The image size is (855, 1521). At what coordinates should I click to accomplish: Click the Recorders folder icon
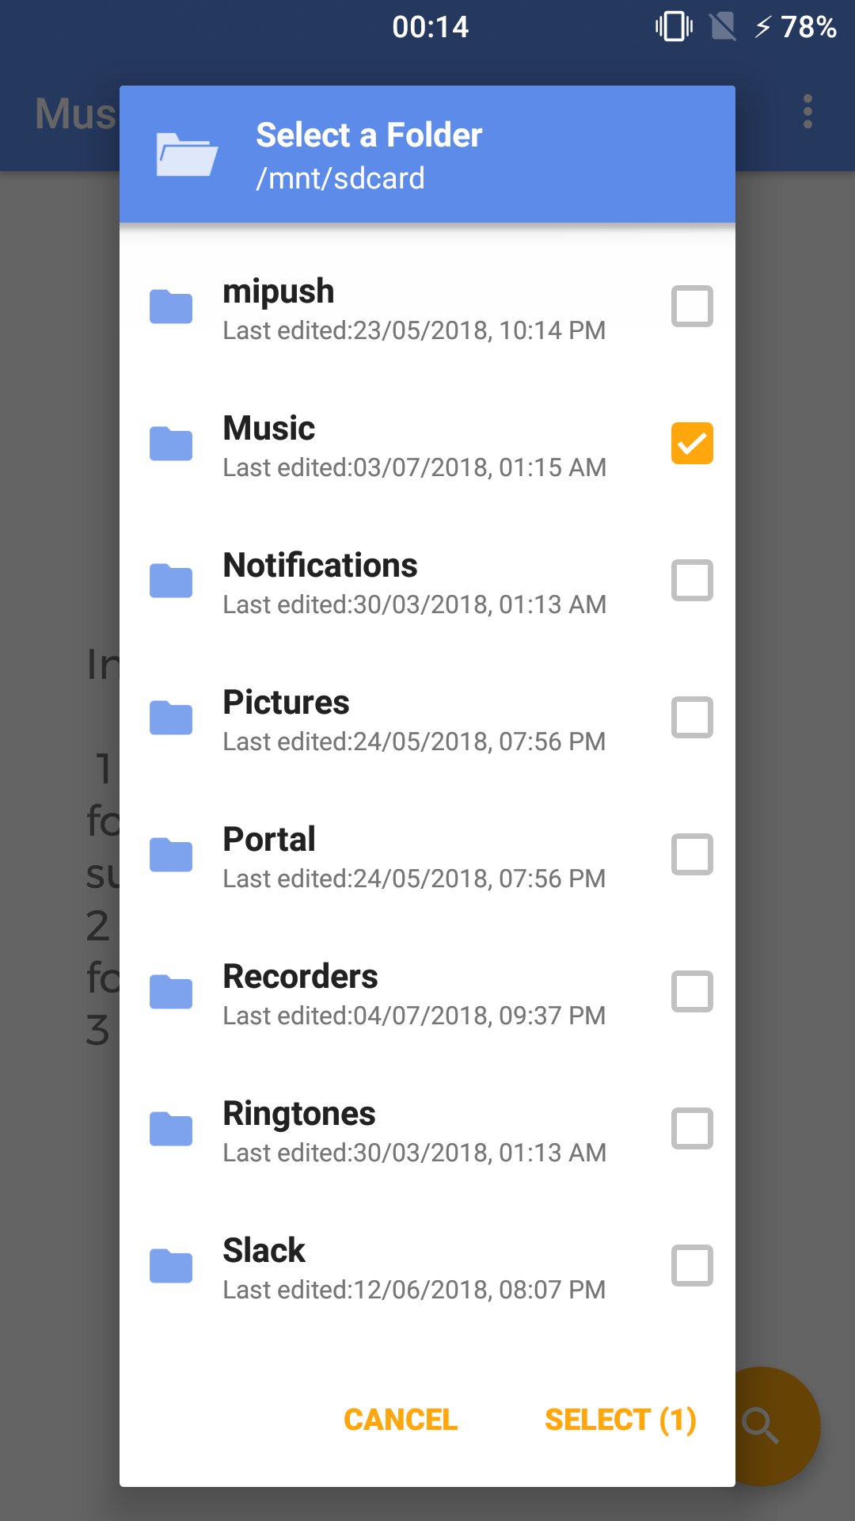pos(171,991)
